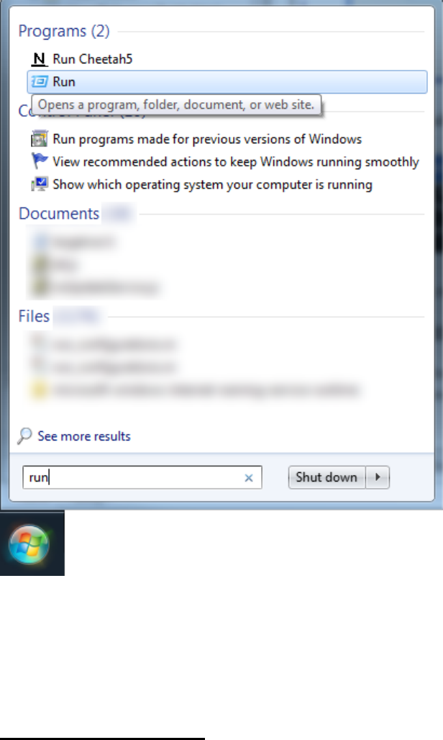443x740 pixels.
Task: Select the Run Cheetah5 result
Action: pos(92,59)
